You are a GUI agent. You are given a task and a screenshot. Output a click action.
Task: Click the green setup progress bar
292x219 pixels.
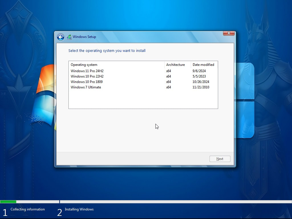pos(8,202)
